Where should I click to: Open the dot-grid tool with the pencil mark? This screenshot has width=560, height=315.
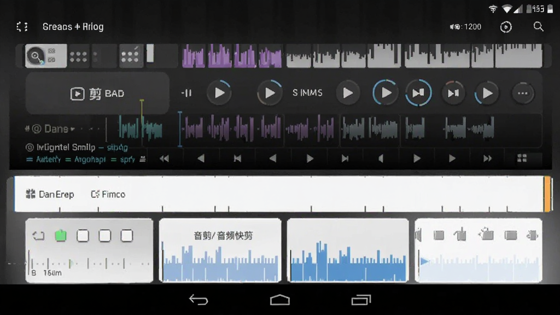tap(130, 56)
